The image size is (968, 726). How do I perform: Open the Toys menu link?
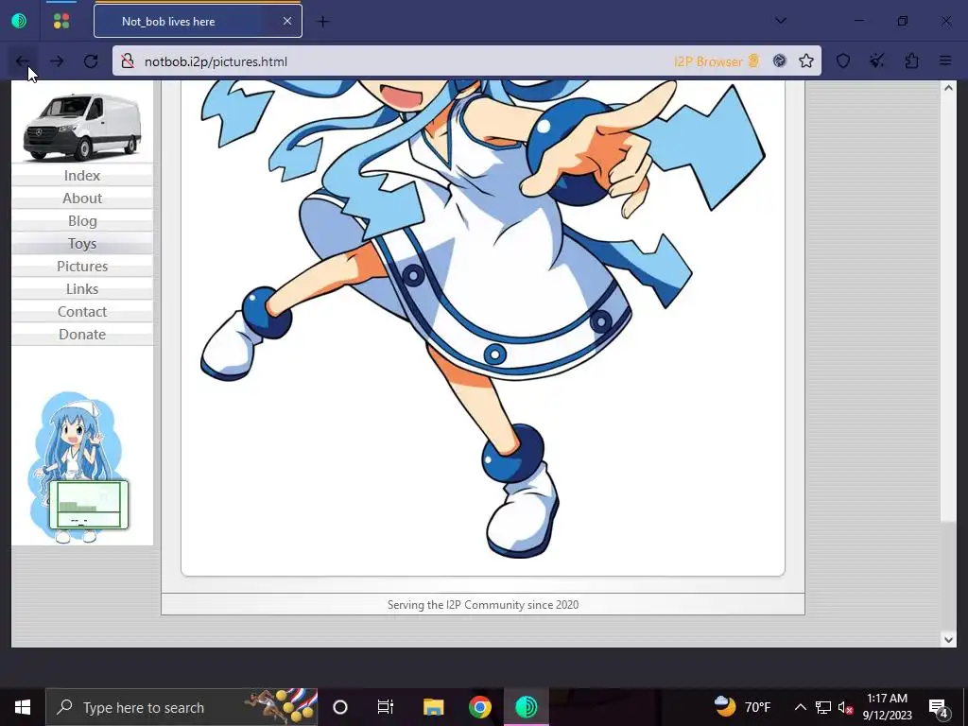82,243
